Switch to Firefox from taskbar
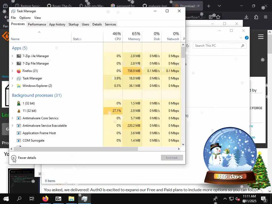The width and height of the screenshot is (272, 204). [45, 199]
